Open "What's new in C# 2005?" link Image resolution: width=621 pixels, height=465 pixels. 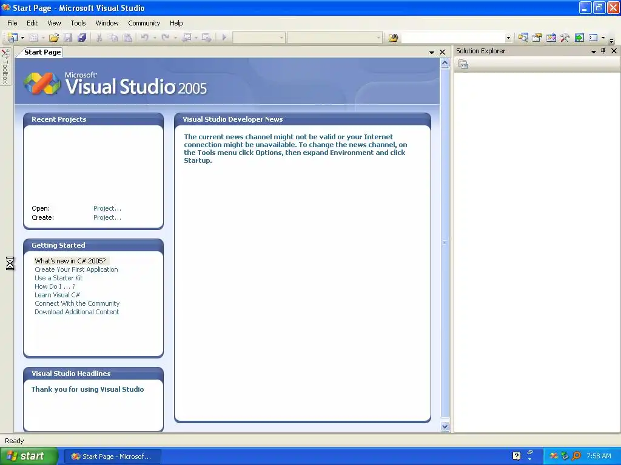pos(70,261)
